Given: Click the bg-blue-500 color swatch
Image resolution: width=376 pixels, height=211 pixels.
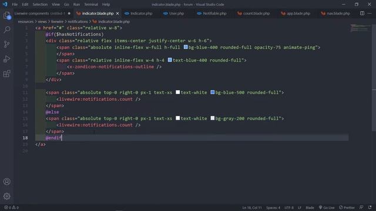Looking at the screenshot, I should [x=213, y=92].
